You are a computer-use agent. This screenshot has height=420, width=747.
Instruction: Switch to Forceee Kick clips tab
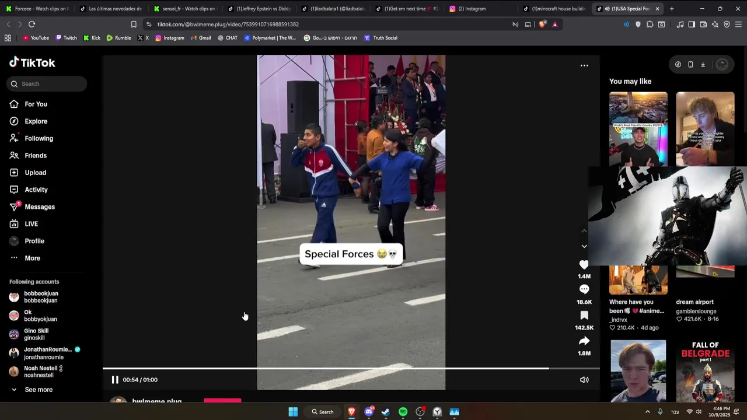(37, 9)
